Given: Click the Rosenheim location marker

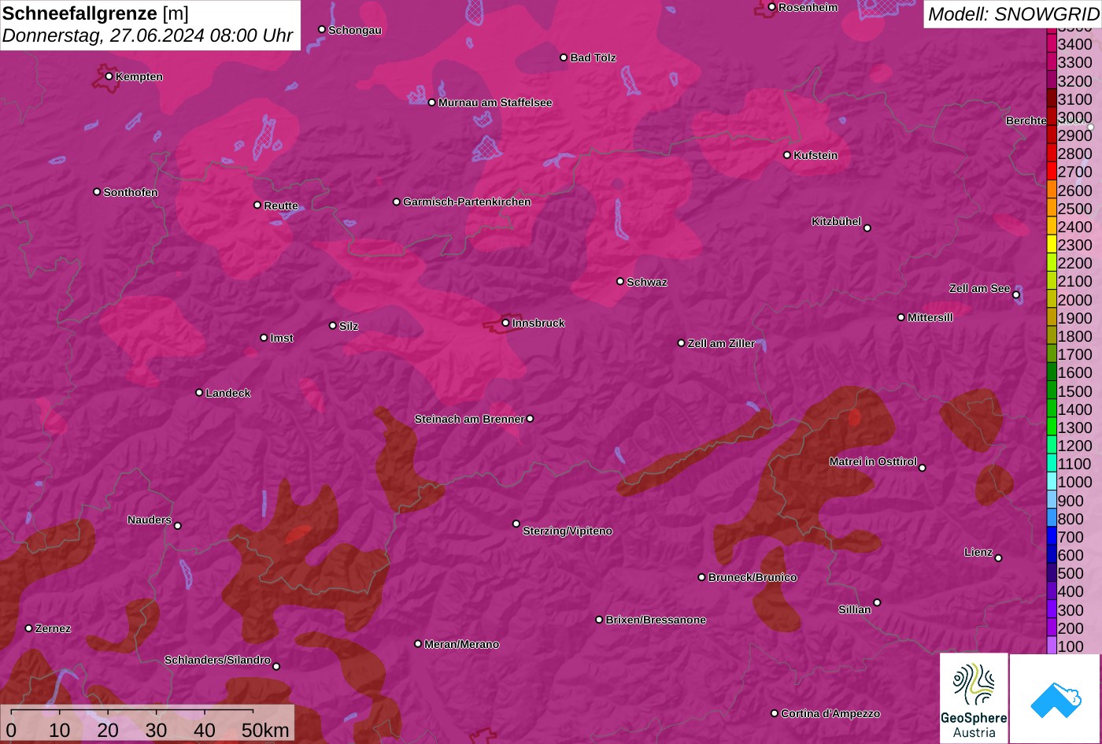Looking at the screenshot, I should pos(772,7).
